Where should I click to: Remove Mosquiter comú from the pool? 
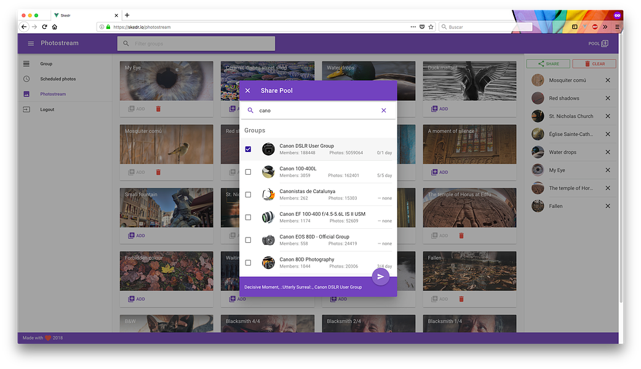coord(608,80)
